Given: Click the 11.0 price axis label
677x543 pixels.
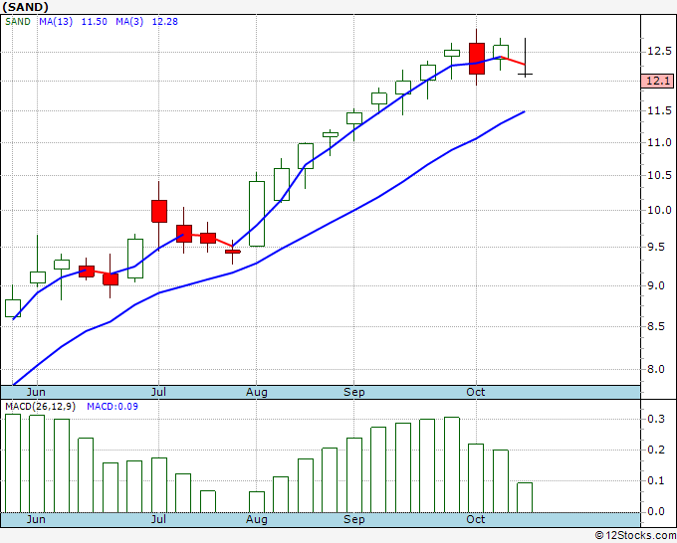Looking at the screenshot, I should (659, 142).
